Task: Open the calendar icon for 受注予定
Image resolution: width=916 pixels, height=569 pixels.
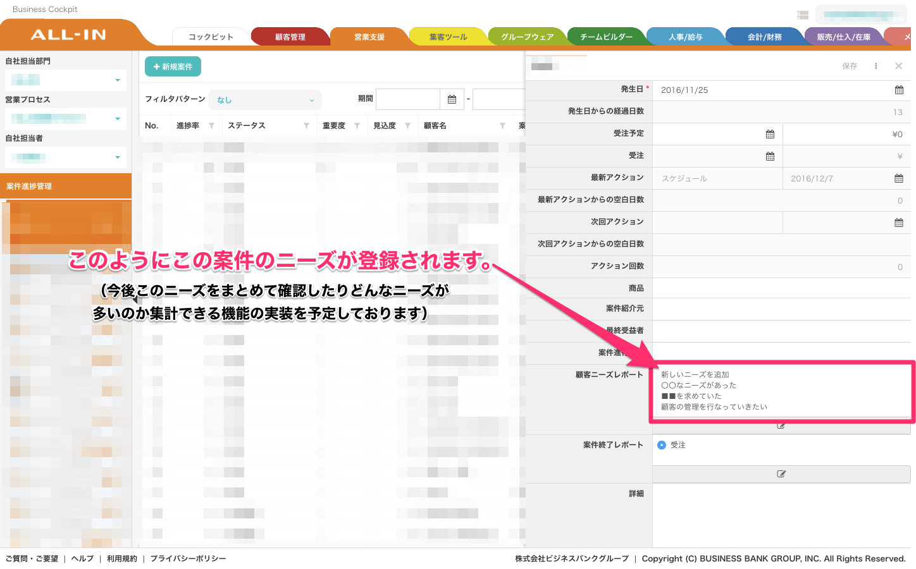Action: (770, 134)
